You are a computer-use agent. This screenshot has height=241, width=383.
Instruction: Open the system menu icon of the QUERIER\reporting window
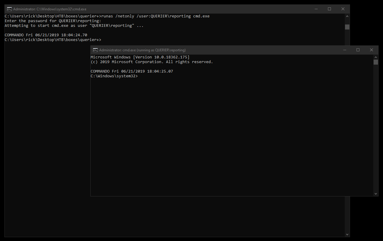point(95,50)
